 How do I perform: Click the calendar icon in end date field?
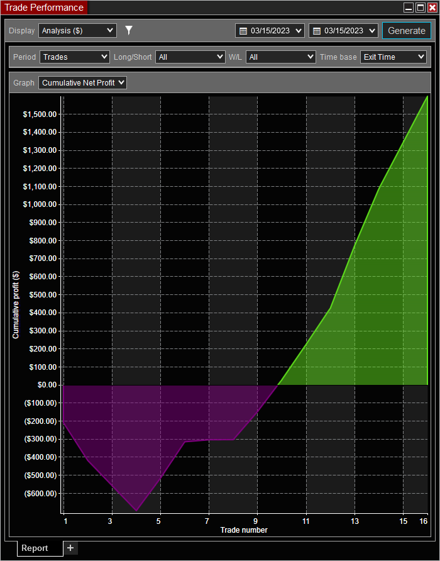click(317, 31)
